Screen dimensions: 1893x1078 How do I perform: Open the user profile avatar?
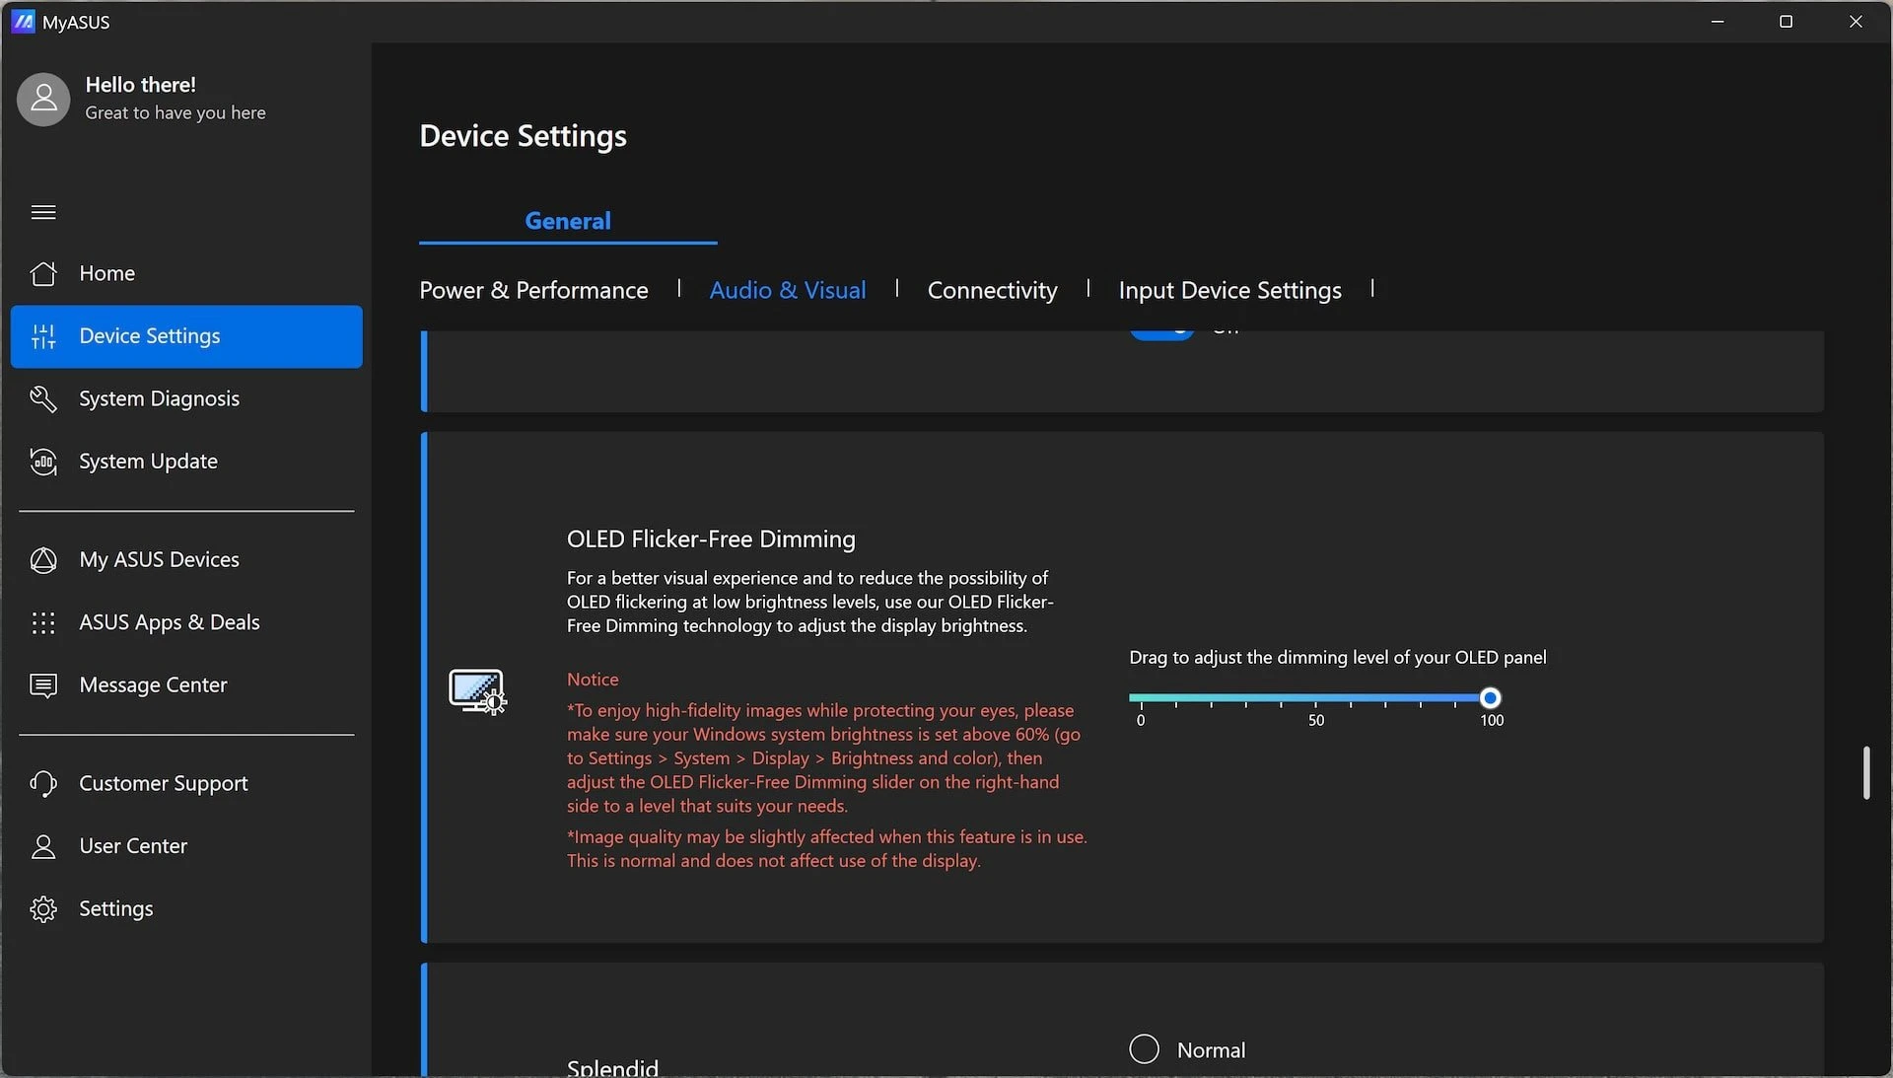[43, 99]
